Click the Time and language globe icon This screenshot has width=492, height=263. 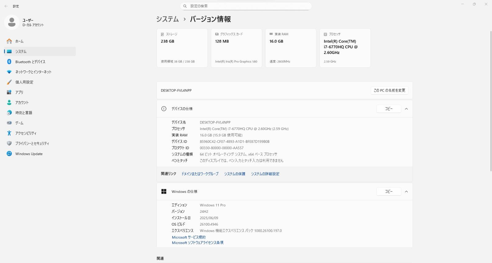click(x=9, y=113)
